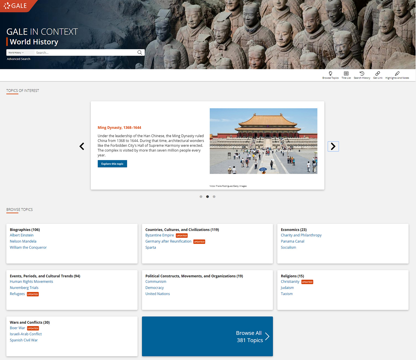This screenshot has width=416, height=360.
Task: Click UPDATED badge next to Refugees
Action: [33, 294]
